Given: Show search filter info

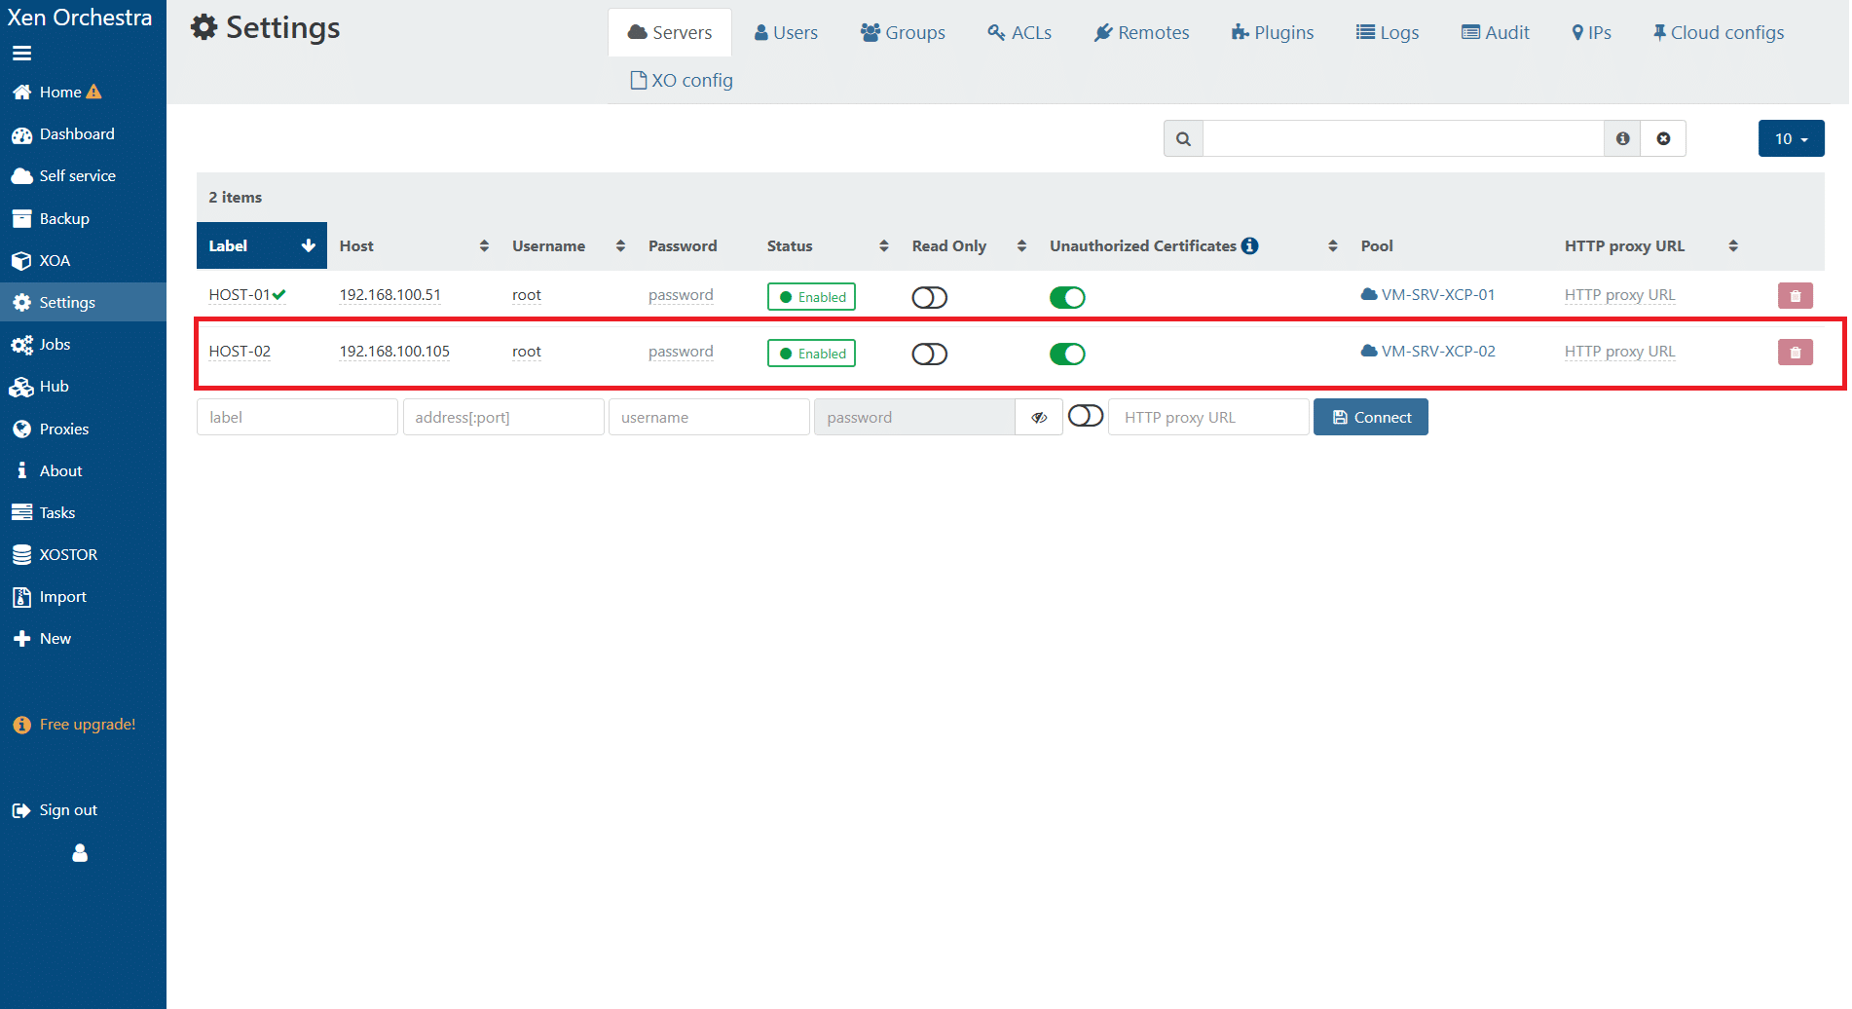Looking at the screenshot, I should tap(1622, 138).
